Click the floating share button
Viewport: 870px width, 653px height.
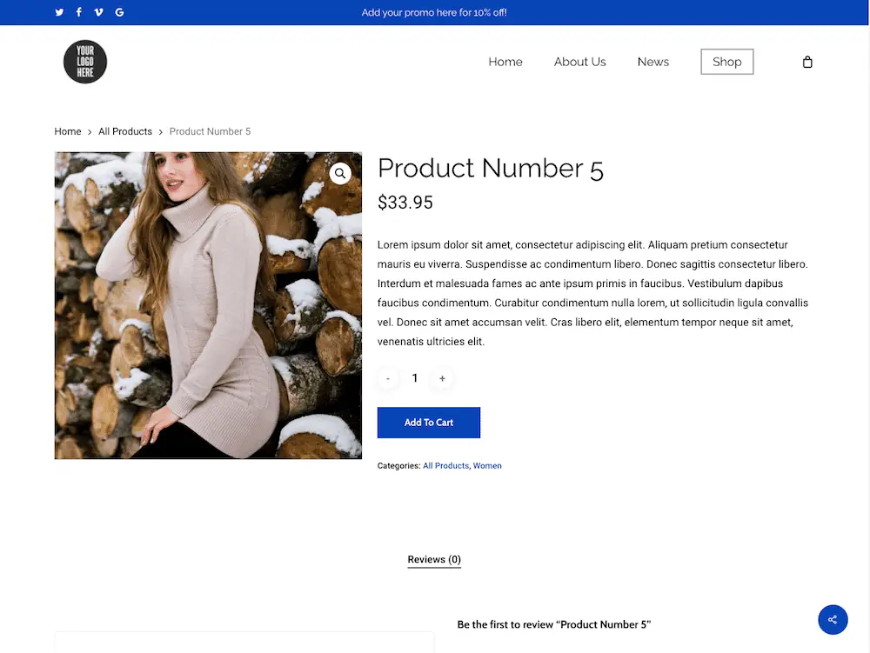point(833,619)
